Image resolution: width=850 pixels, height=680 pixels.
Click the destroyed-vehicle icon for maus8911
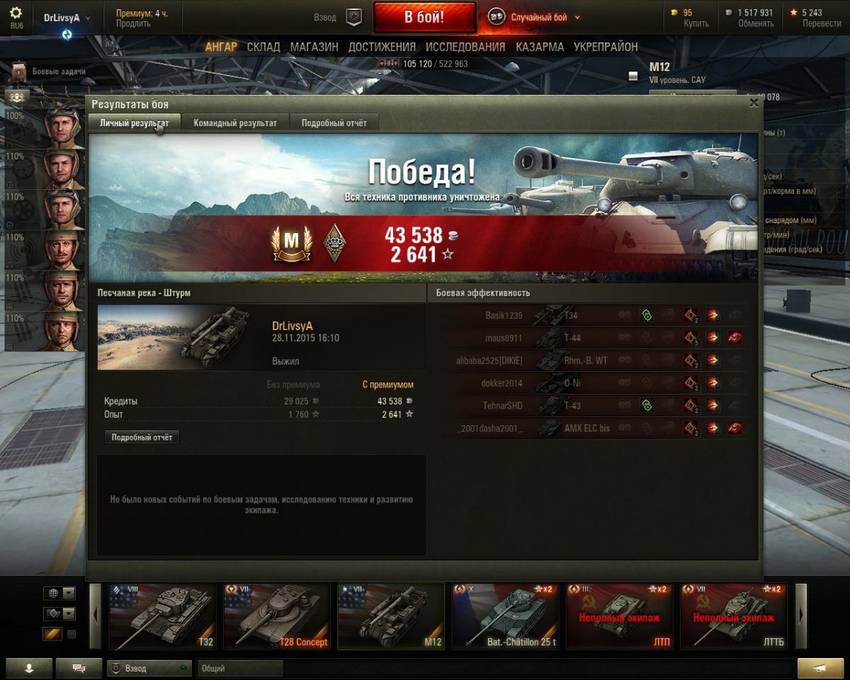(735, 338)
